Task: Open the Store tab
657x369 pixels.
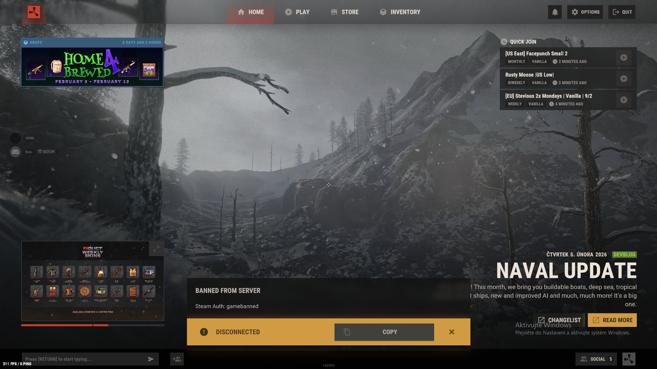Action: point(345,12)
